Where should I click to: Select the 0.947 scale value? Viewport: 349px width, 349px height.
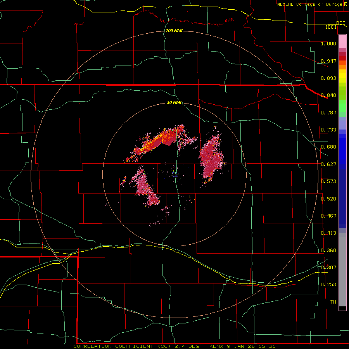[328, 61]
